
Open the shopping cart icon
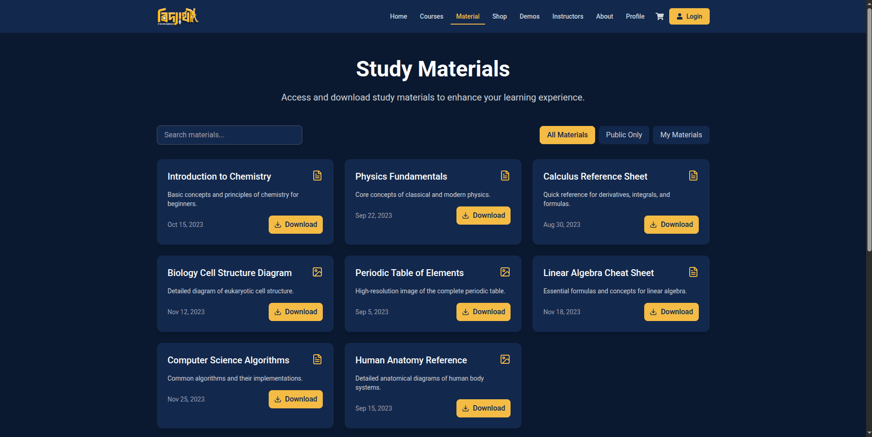click(x=660, y=16)
